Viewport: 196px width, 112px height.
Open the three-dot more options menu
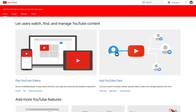pos(186,2)
